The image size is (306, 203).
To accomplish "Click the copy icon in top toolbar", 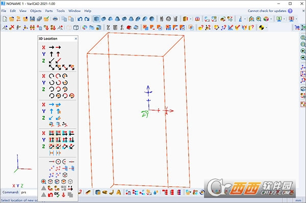I will [64, 19].
